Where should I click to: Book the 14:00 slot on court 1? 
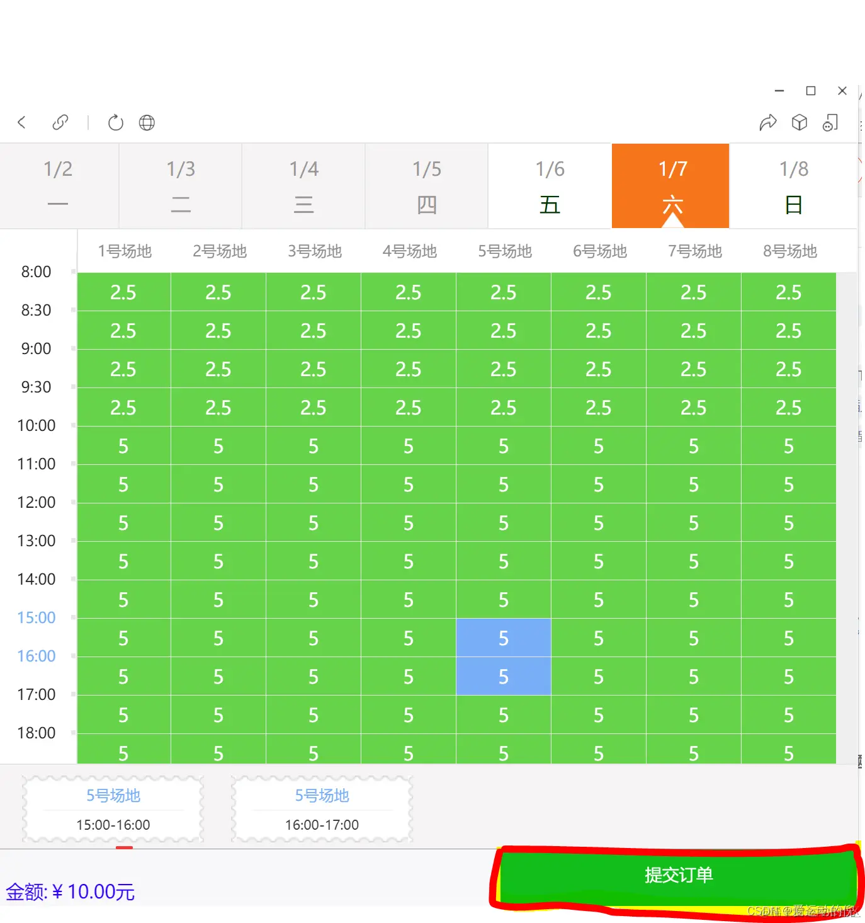[x=123, y=600]
